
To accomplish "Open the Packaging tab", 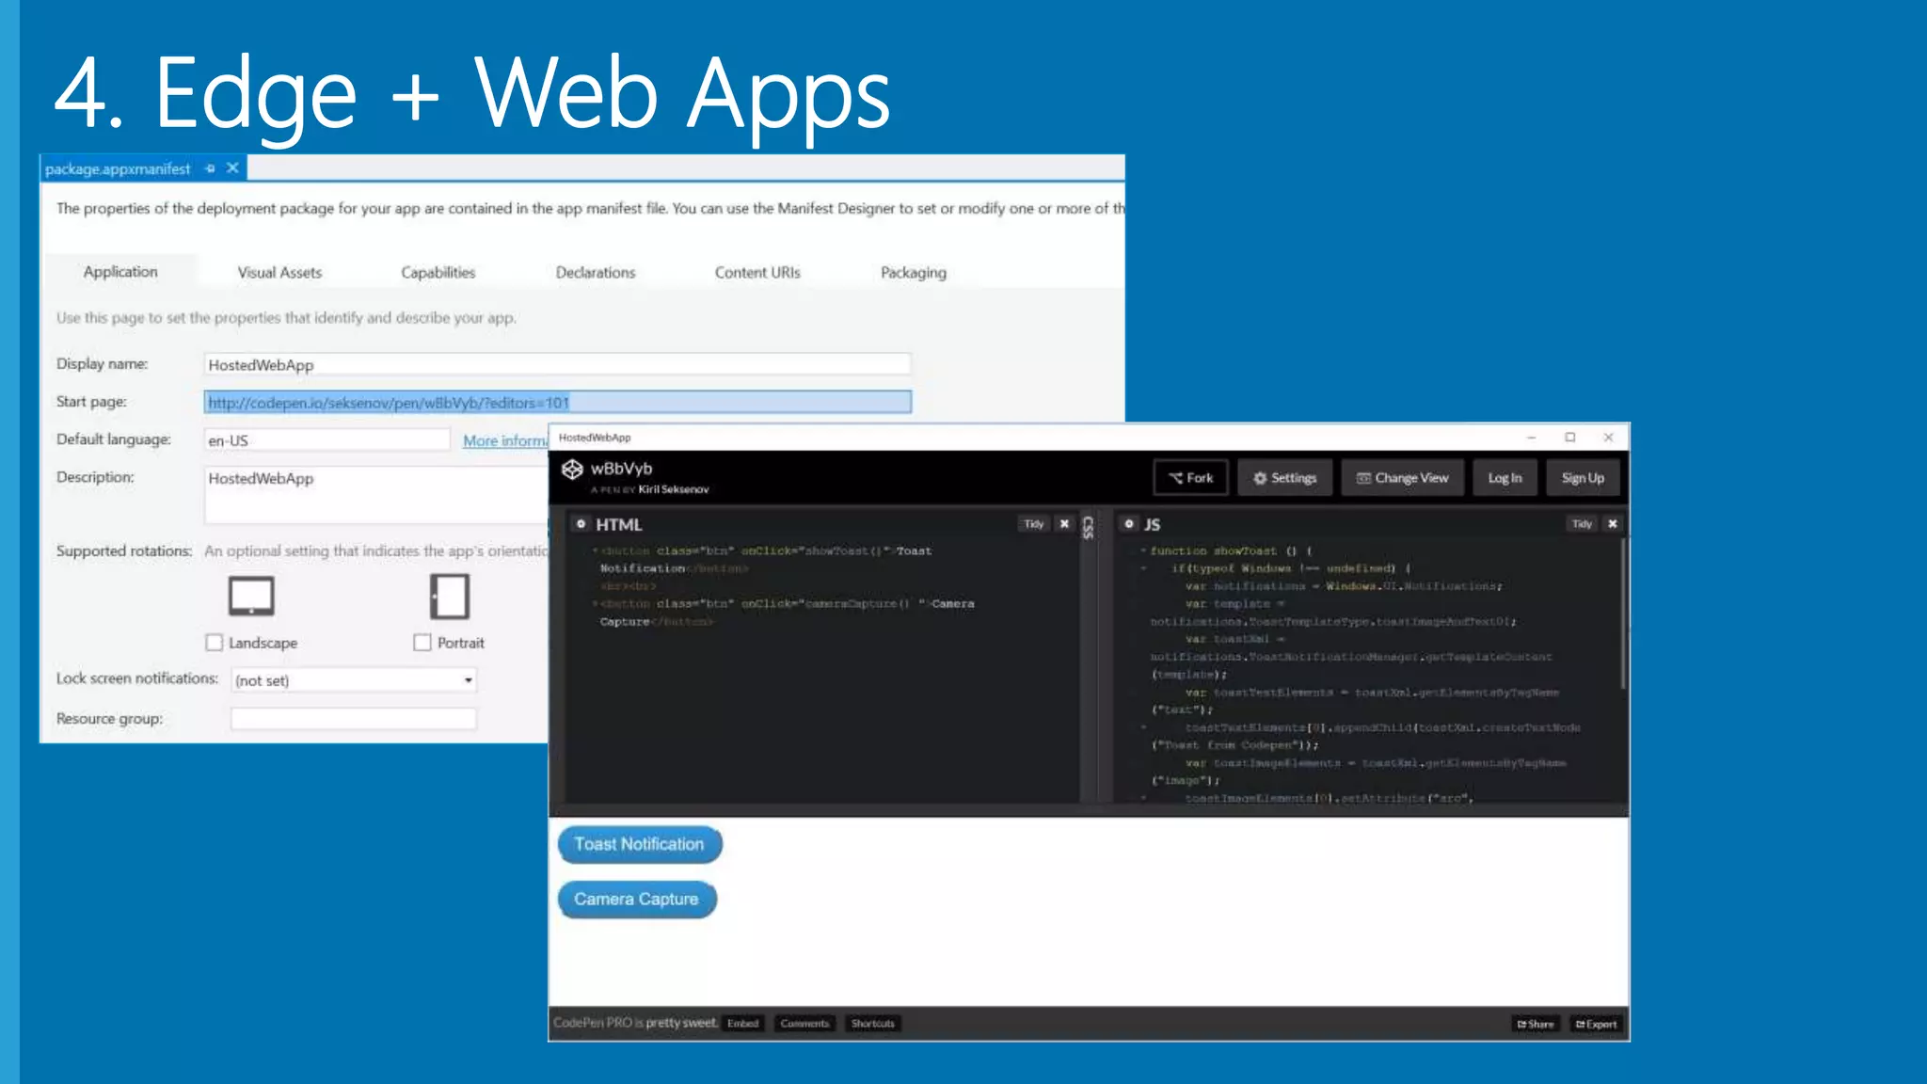I will click(x=914, y=273).
